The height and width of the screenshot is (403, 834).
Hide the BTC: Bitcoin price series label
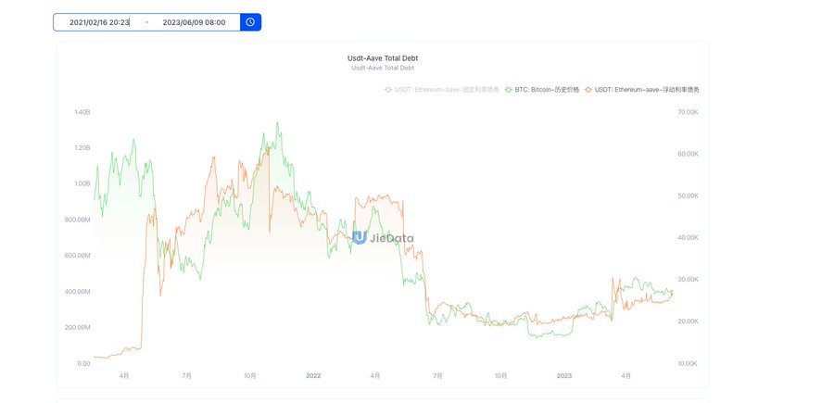[x=547, y=90]
